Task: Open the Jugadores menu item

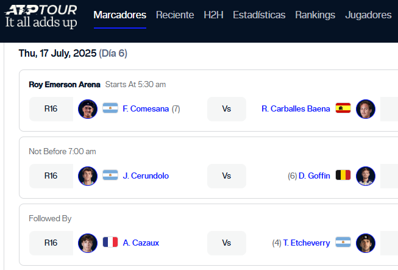Action: [368, 15]
